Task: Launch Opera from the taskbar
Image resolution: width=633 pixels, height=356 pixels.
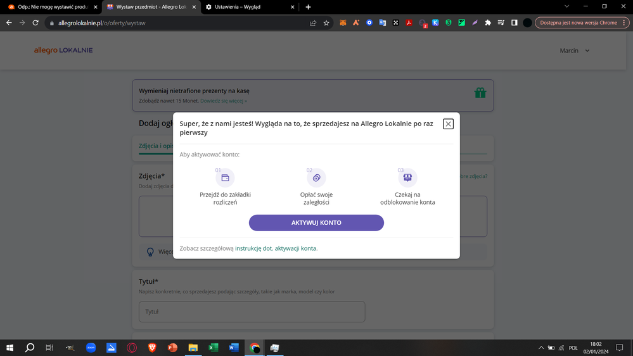Action: (132, 348)
